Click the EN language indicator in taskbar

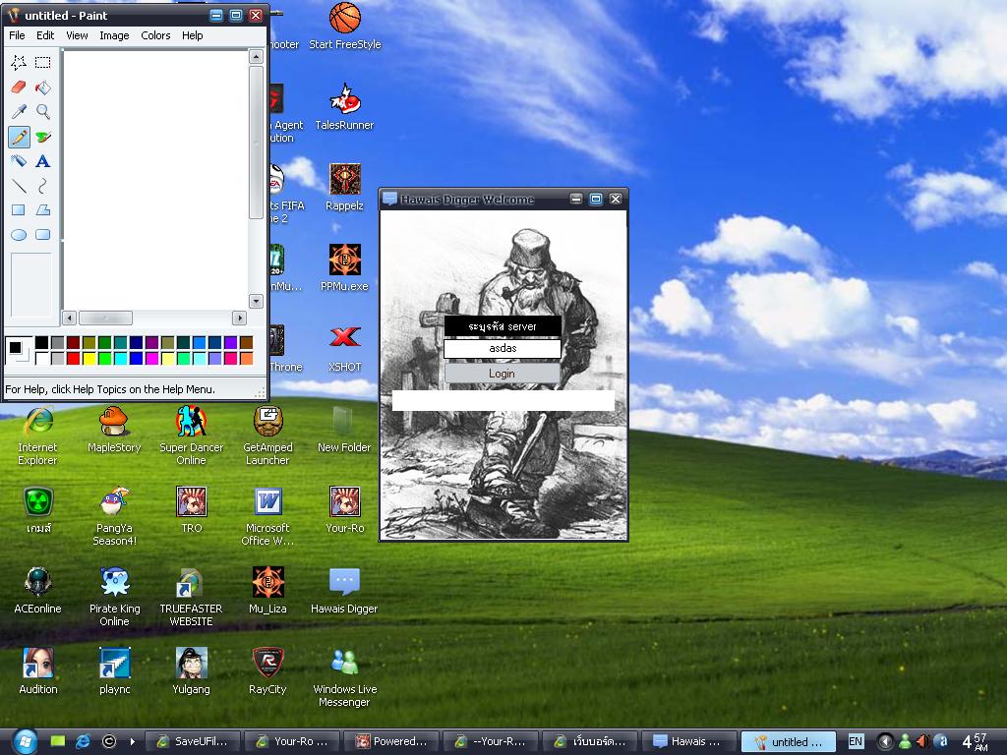click(x=856, y=741)
